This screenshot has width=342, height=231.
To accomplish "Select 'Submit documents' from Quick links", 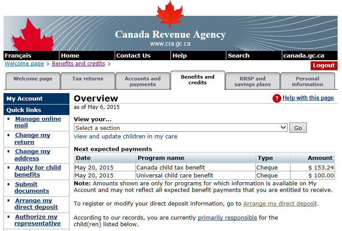I will (x=32, y=188).
